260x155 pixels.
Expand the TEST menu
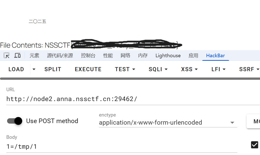125,69
